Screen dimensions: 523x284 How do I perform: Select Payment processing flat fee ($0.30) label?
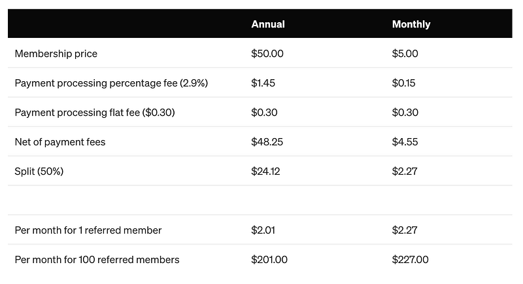(95, 113)
